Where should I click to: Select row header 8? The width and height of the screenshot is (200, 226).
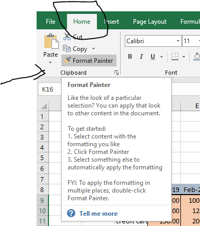coord(42,189)
